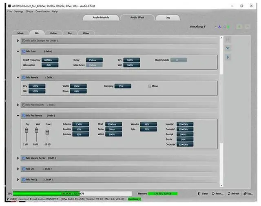Toggle Mic Silence Dector power icon
Image resolution: width=261 pixels, height=206 pixels.
point(24,158)
